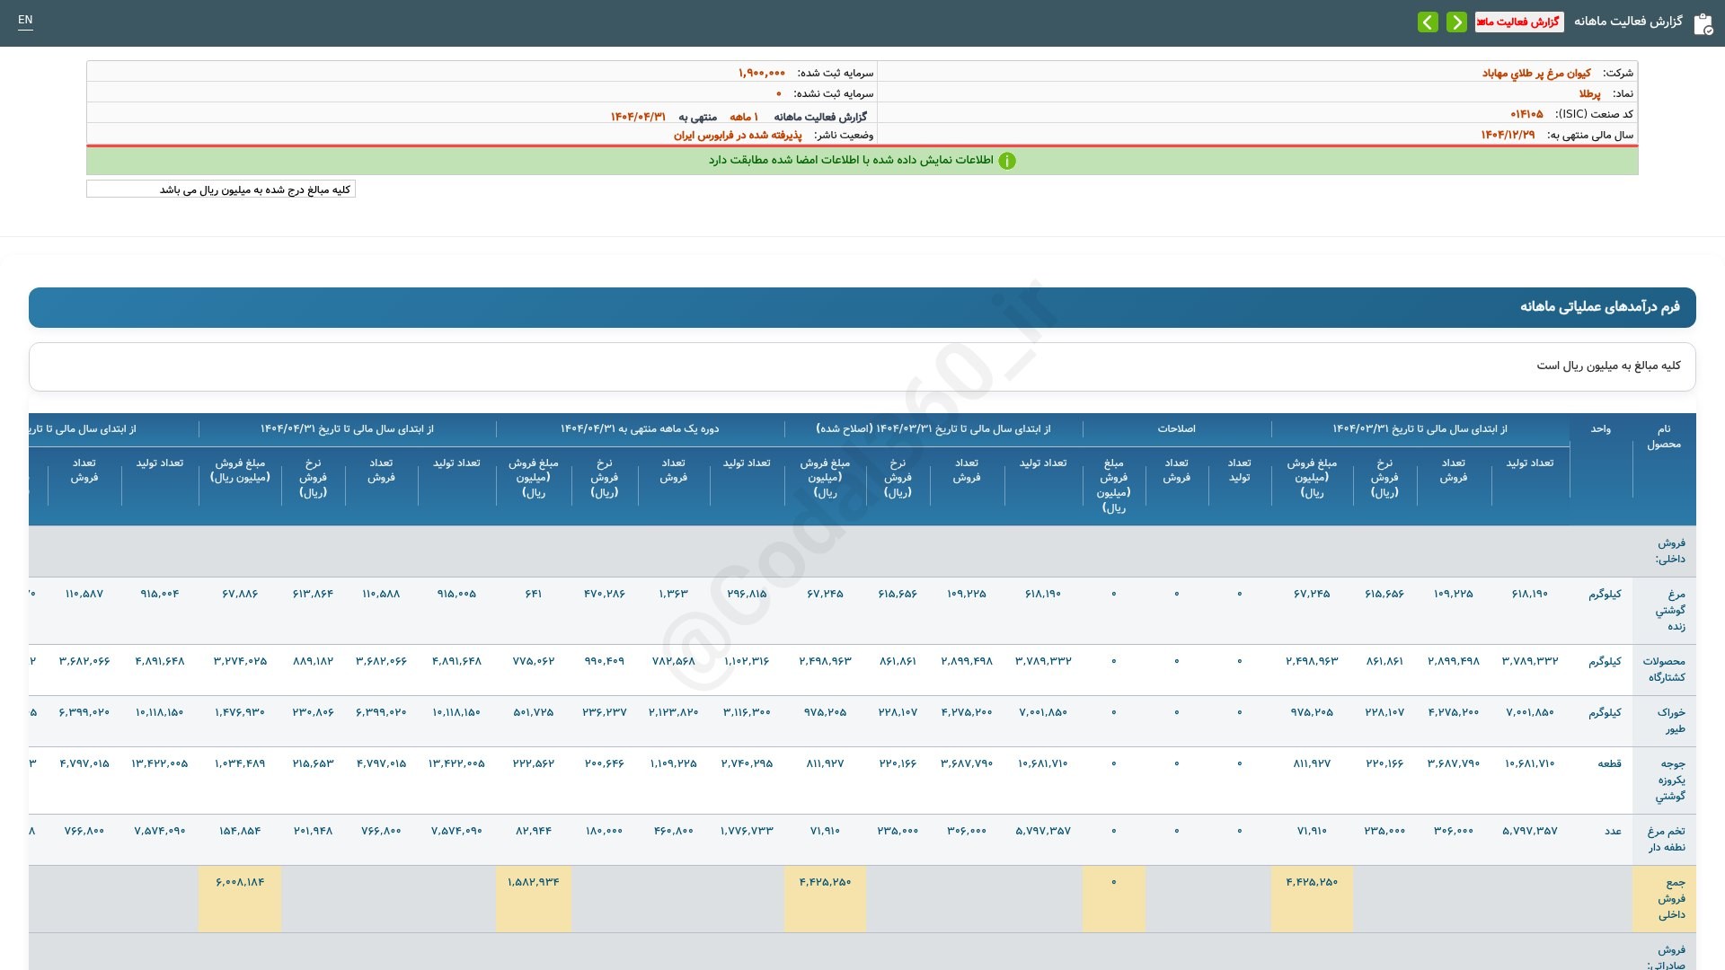Click the نام محصول column header
Image resolution: width=1725 pixels, height=970 pixels.
pos(1664,437)
